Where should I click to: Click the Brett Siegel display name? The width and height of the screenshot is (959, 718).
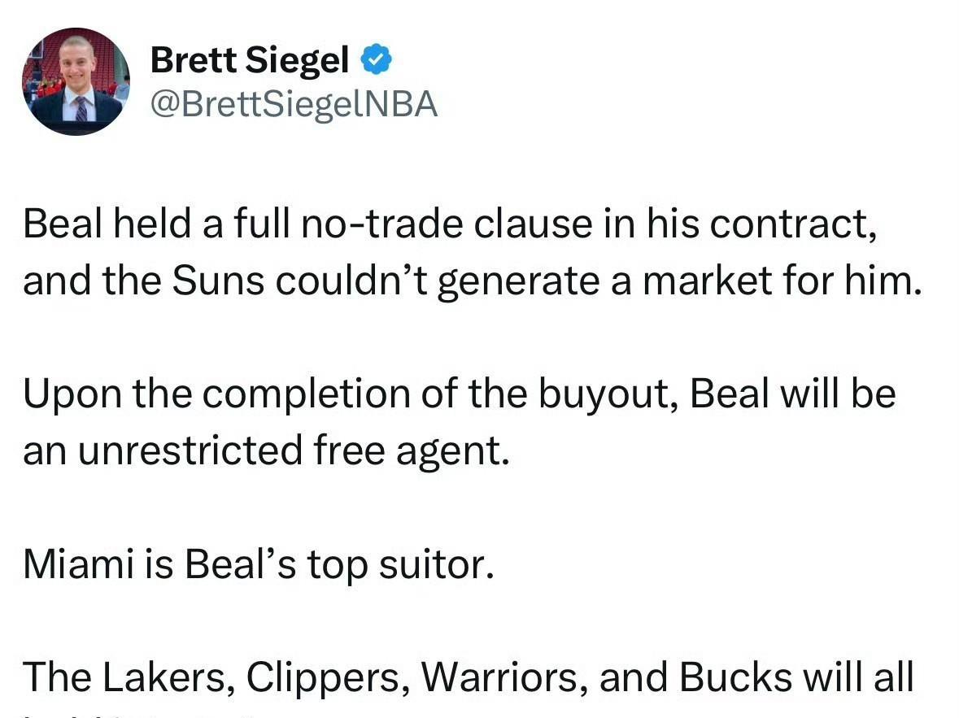250,60
